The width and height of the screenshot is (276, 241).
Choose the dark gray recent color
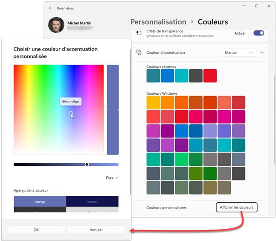tap(196, 76)
